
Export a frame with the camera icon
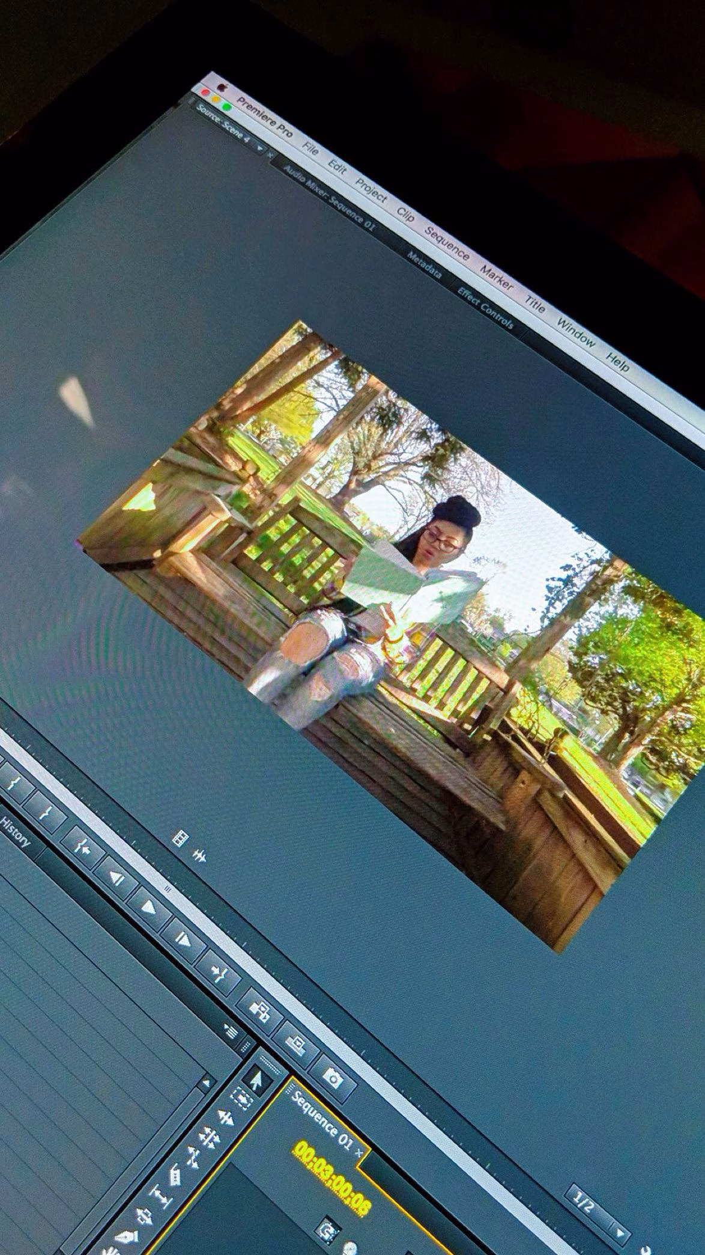(334, 1079)
